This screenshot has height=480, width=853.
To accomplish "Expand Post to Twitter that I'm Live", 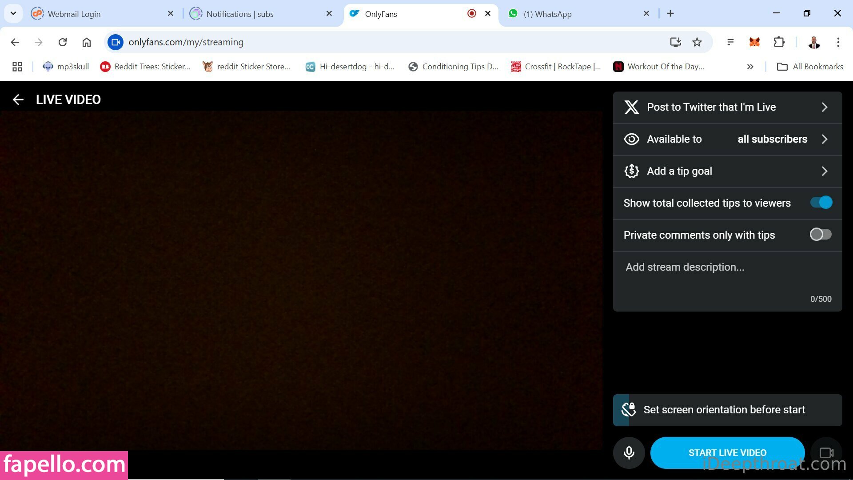I will pyautogui.click(x=727, y=107).
